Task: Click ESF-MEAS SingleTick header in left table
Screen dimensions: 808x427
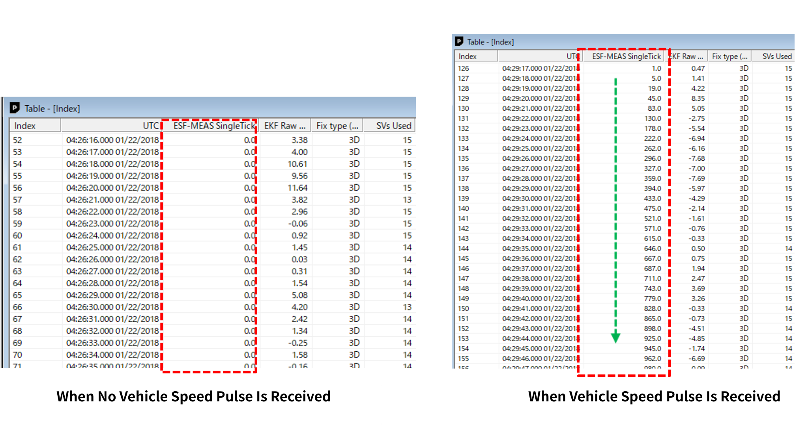Action: tap(210, 126)
